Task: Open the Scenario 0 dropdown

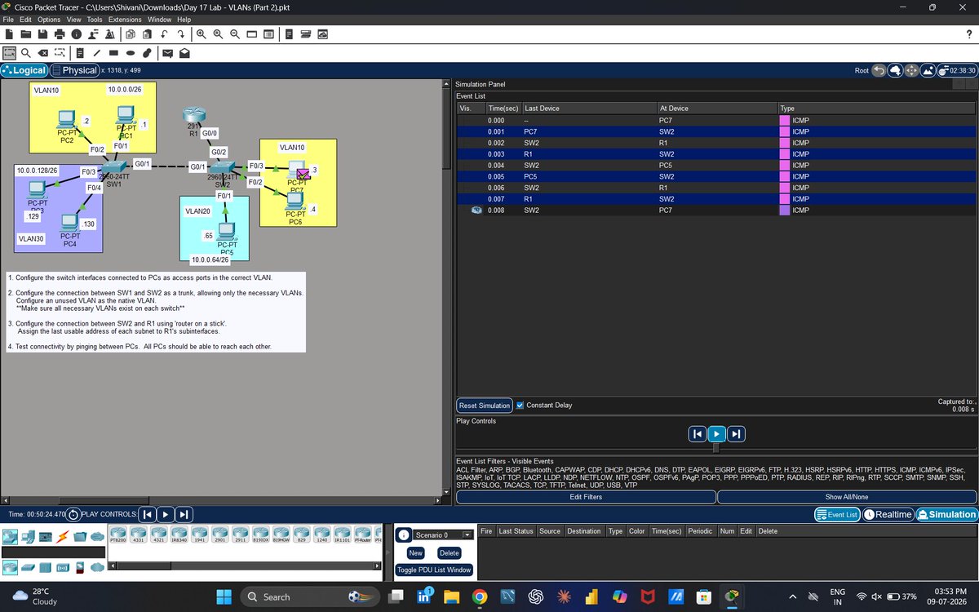Action: coord(443,535)
